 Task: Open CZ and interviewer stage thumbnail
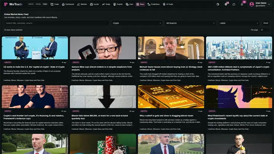pyautogui.click(x=35, y=48)
